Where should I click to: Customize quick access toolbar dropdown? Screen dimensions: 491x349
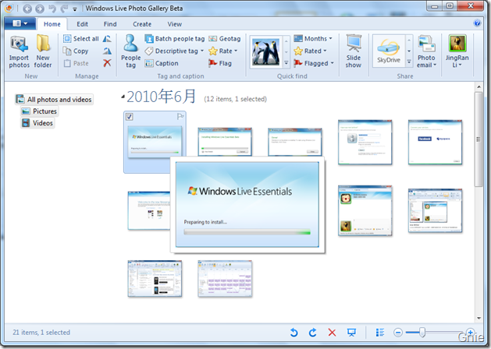click(75, 9)
